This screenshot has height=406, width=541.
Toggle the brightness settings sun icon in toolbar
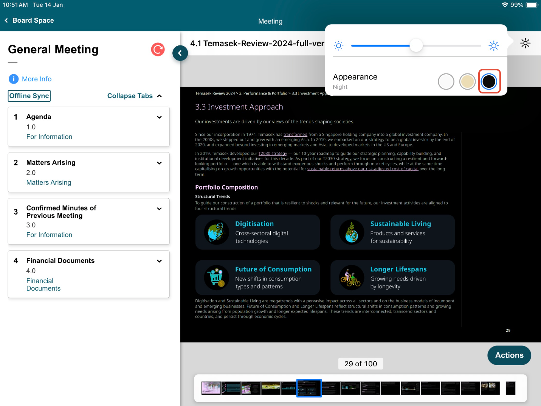pyautogui.click(x=525, y=43)
